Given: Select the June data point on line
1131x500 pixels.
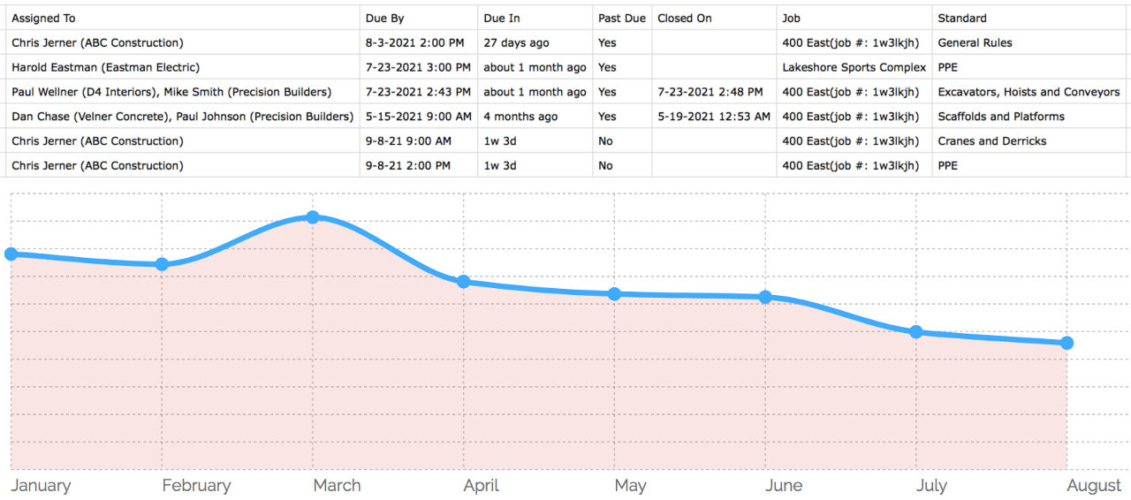Looking at the screenshot, I should 765,298.
